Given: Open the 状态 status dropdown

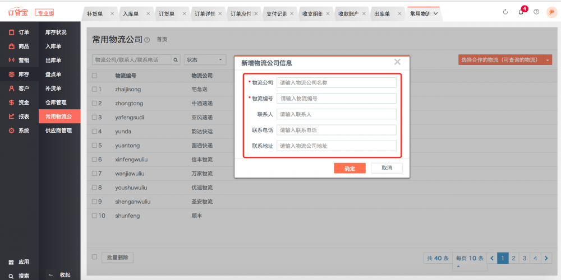Looking at the screenshot, I should point(205,60).
